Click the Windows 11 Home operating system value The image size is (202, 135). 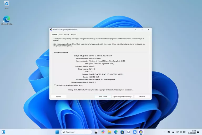pyautogui.click(x=107, y=61)
